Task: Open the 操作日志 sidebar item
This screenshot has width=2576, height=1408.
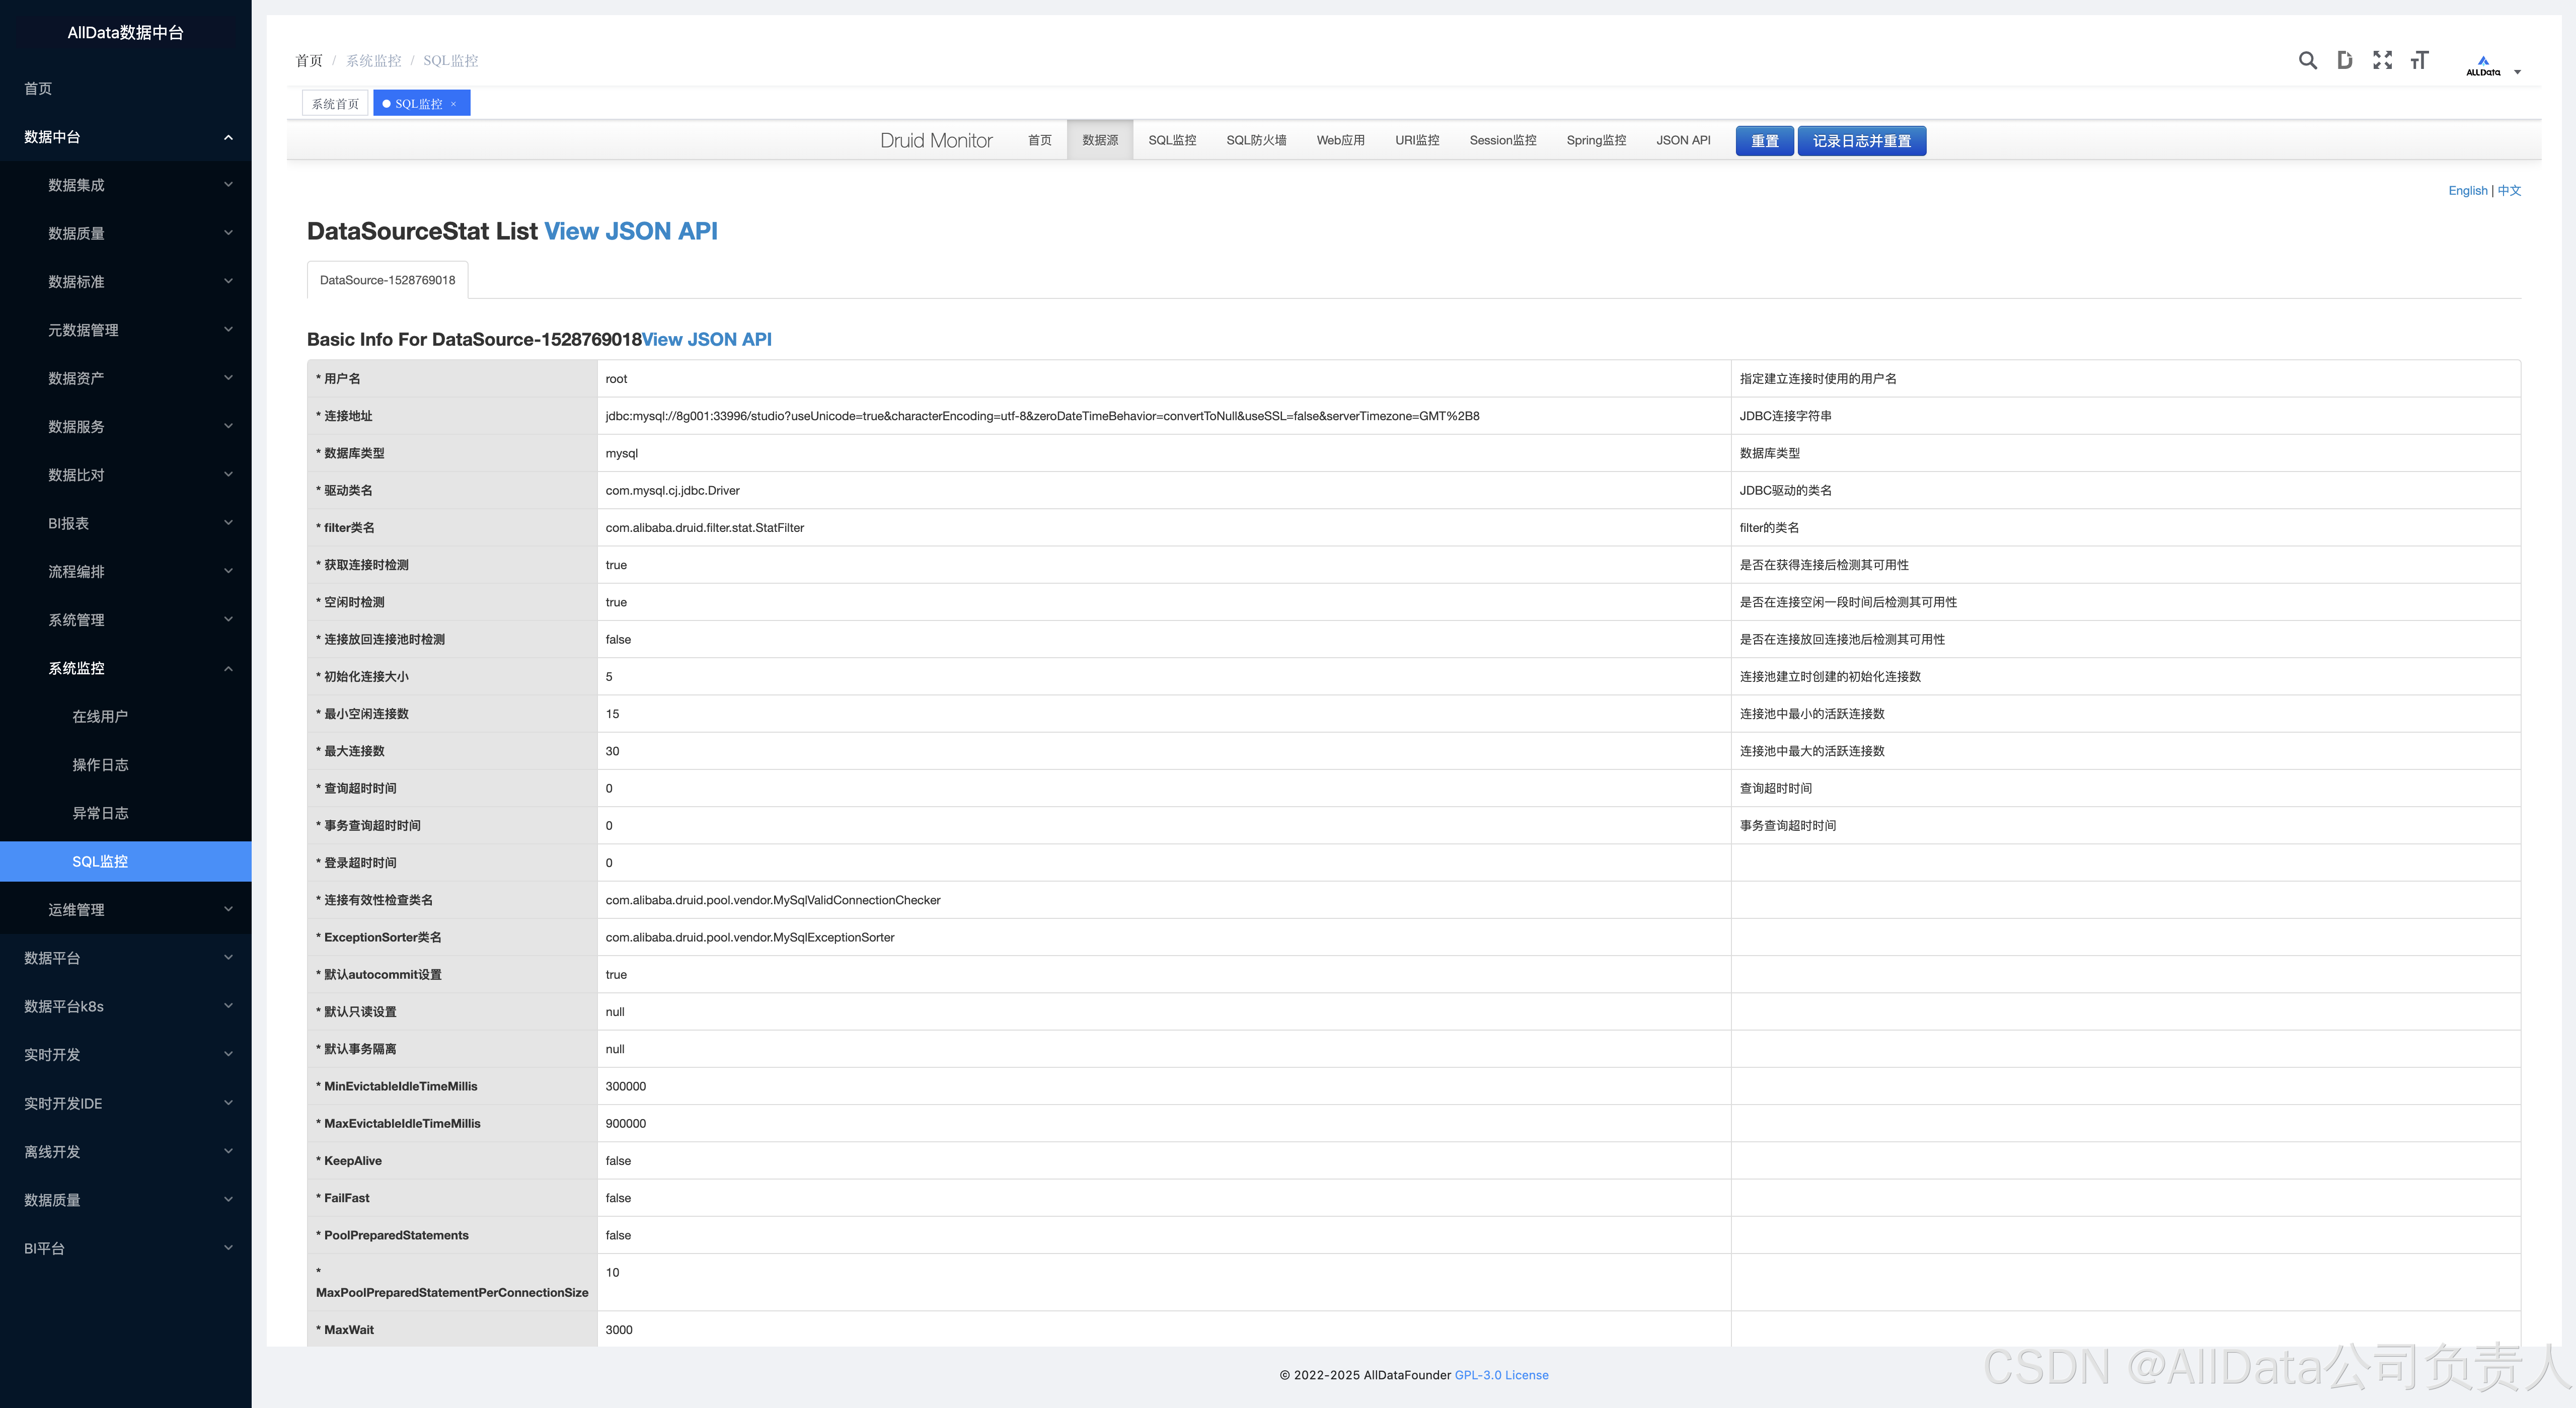Action: point(100,765)
